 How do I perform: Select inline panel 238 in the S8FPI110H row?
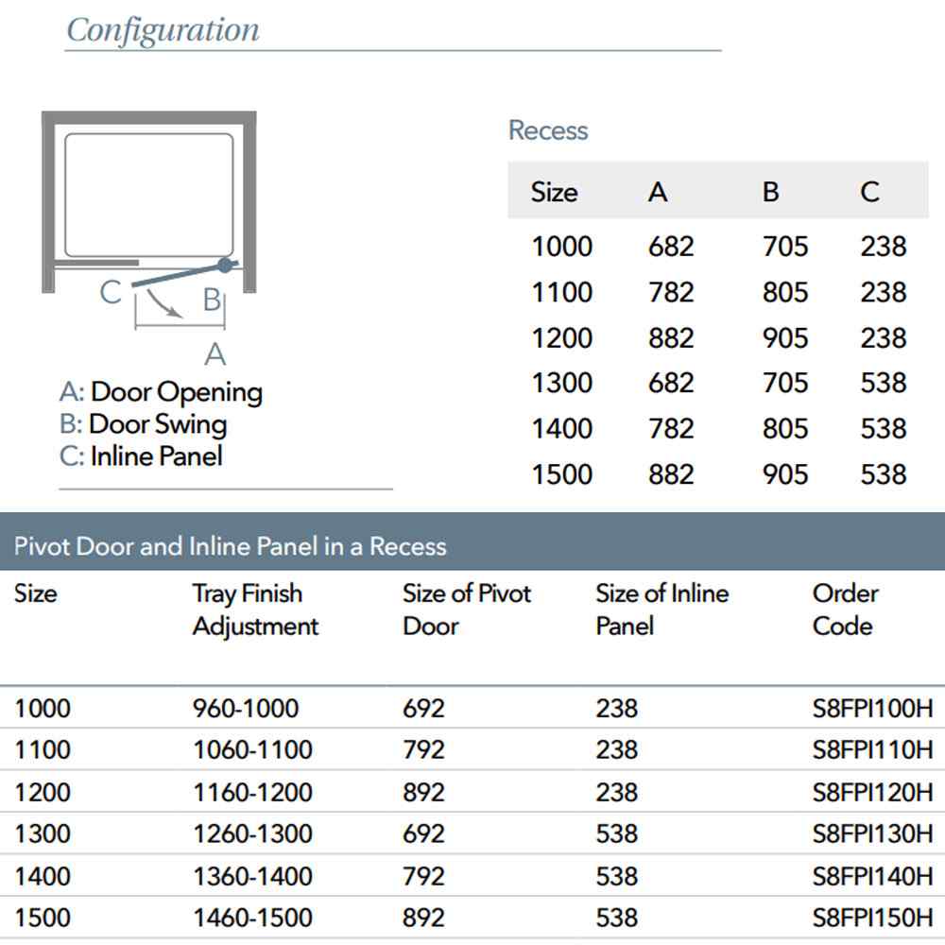(616, 750)
